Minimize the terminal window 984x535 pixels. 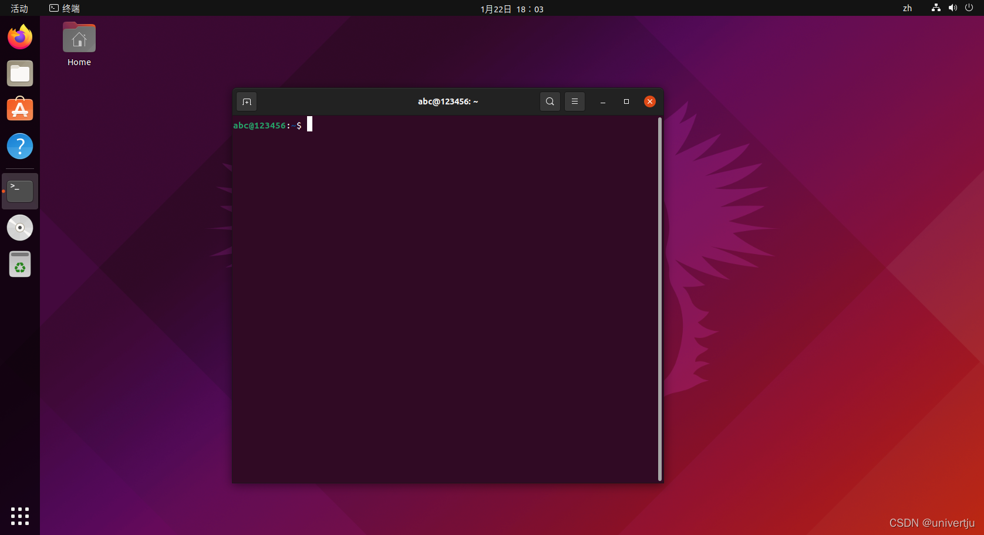[x=603, y=101]
